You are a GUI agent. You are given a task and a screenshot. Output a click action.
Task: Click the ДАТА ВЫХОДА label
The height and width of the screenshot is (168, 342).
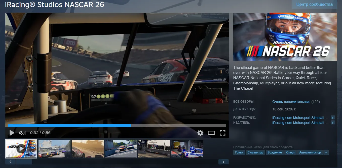tap(244, 109)
